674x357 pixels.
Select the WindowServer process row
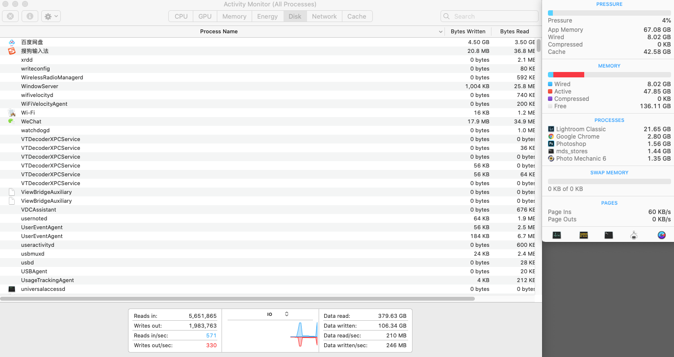268,86
